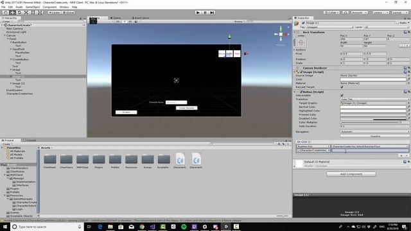Open Microsoft Edge from taskbar
This screenshot has width=411, height=231.
coord(100,227)
